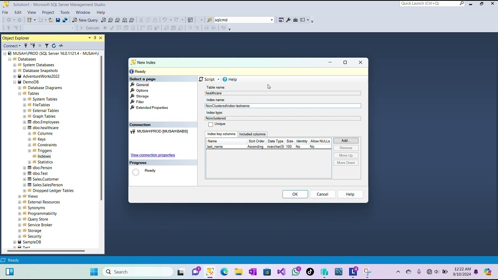This screenshot has width=498, height=280.
Task: Open Microsoft Store from the taskbar
Action: (267, 272)
